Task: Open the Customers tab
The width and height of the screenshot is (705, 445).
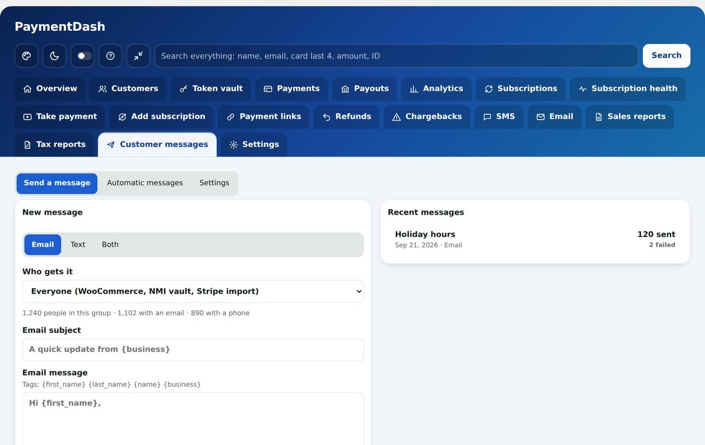Action: tap(128, 88)
